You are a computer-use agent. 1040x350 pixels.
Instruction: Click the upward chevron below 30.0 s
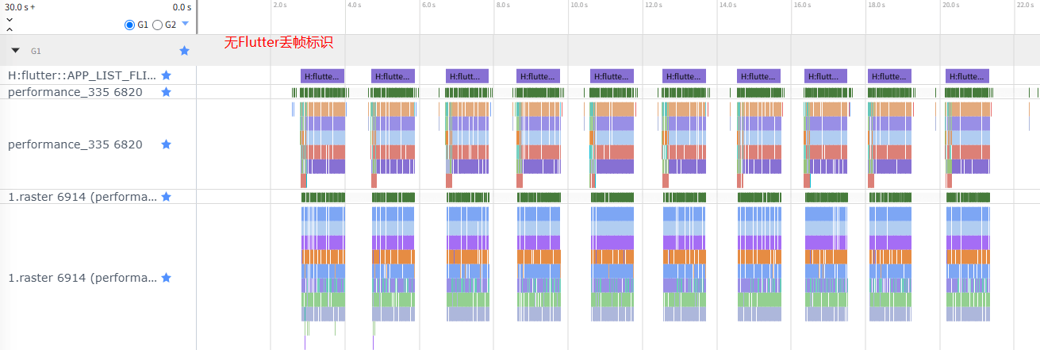tap(10, 29)
